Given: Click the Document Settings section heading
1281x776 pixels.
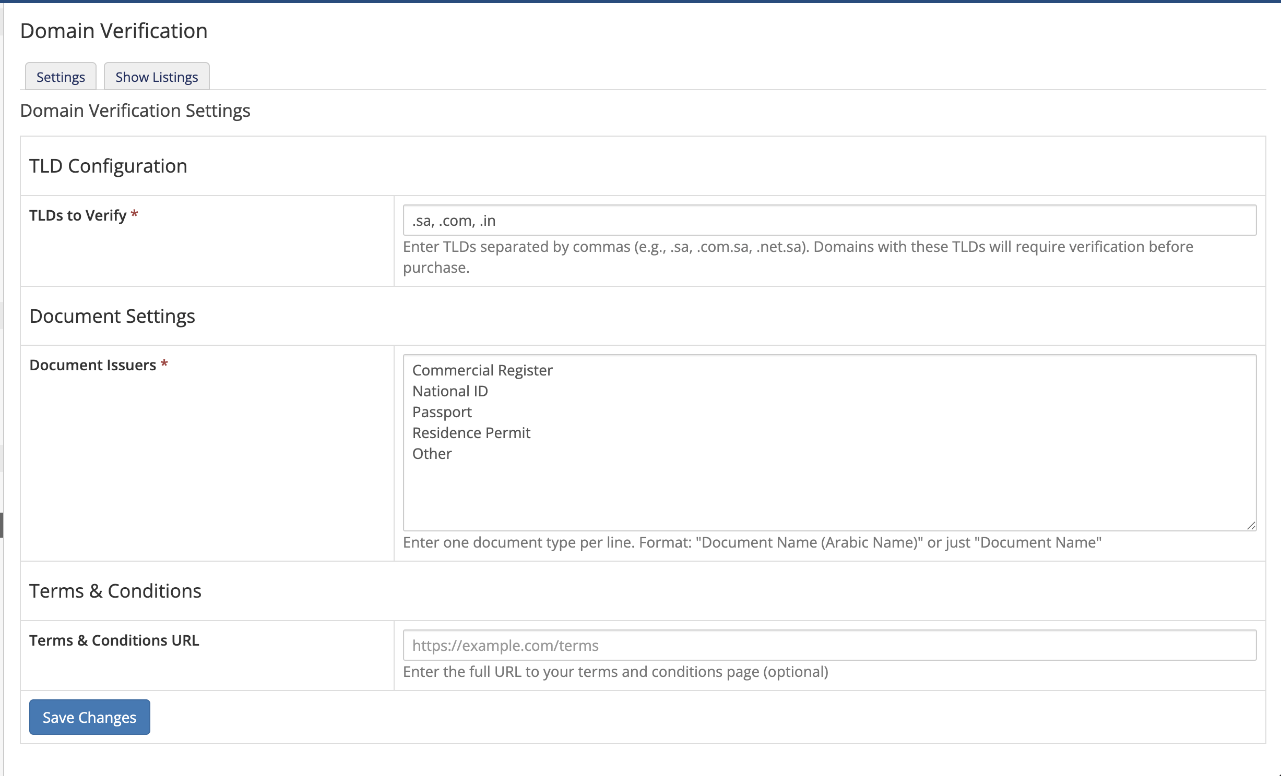Looking at the screenshot, I should pyautogui.click(x=112, y=316).
